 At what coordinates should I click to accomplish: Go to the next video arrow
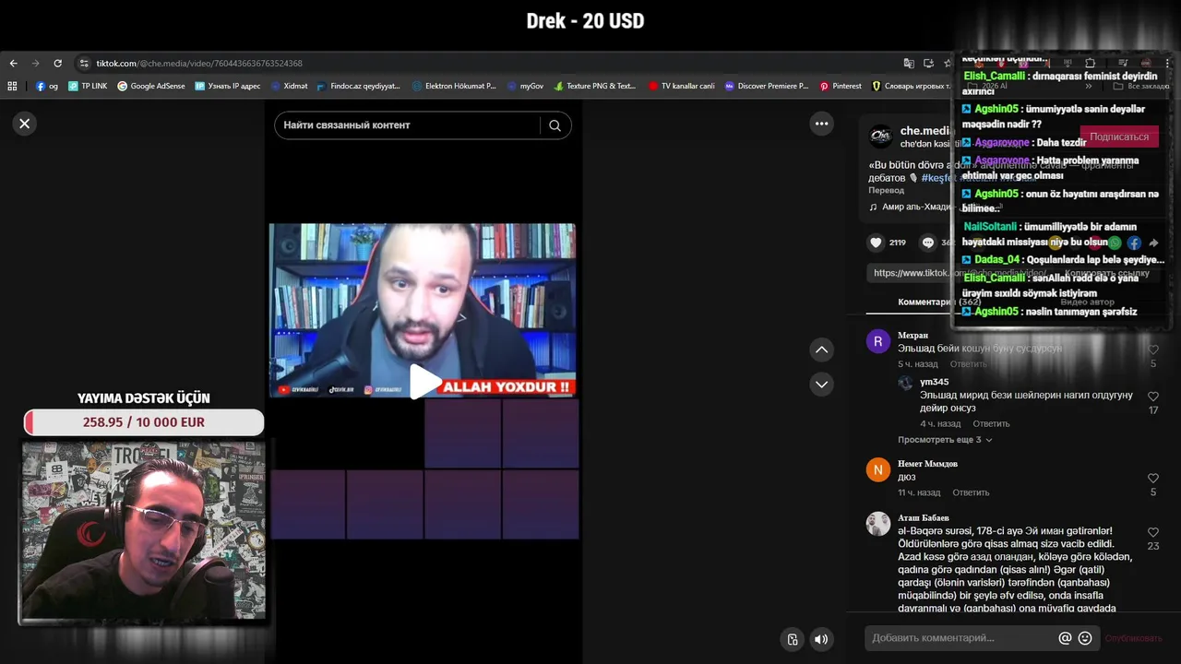(x=821, y=384)
